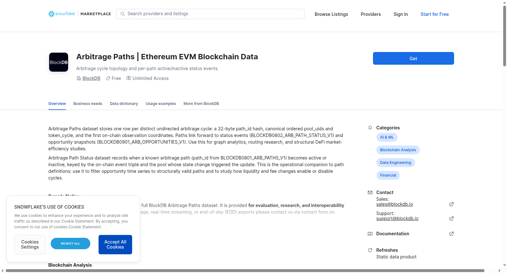The image size is (507, 273).
Task: Click the BlockDB listing logo
Action: pyautogui.click(x=59, y=62)
